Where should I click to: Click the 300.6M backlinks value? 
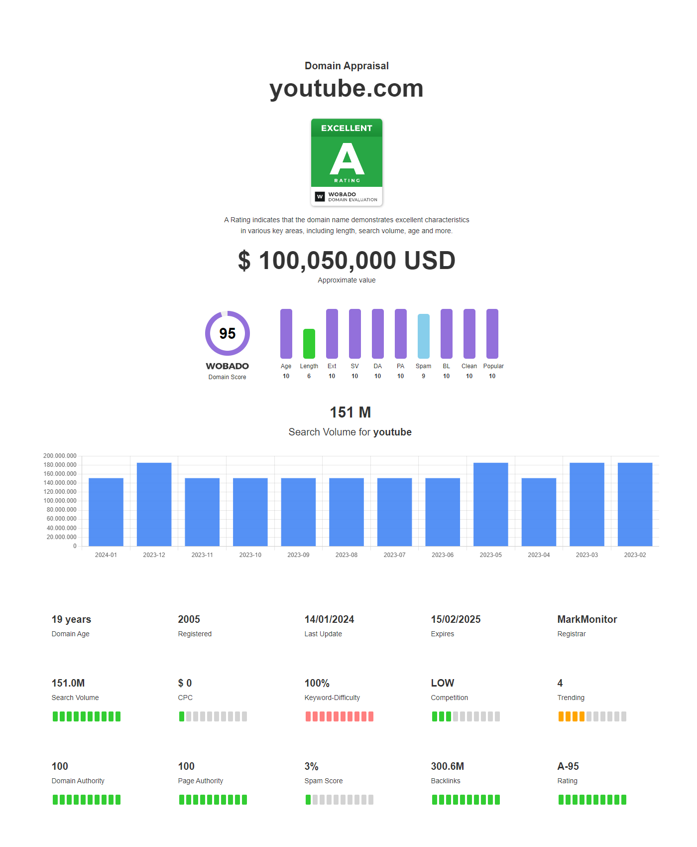click(x=448, y=766)
